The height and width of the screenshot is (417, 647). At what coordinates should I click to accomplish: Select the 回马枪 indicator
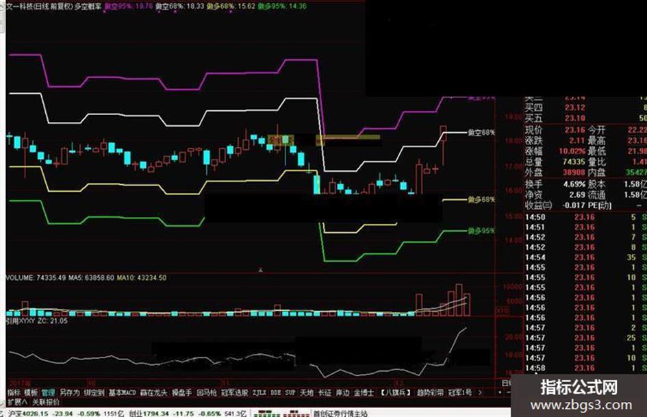(x=206, y=392)
